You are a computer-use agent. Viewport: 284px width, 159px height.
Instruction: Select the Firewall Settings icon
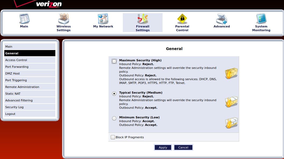[x=143, y=19]
